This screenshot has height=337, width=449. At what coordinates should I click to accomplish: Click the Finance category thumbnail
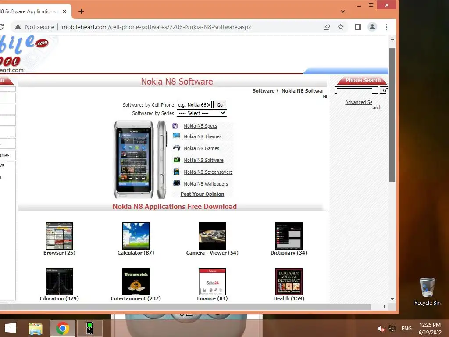[x=212, y=282]
